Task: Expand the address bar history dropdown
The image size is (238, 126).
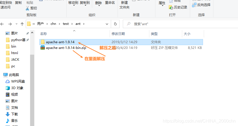Action: coord(107,24)
